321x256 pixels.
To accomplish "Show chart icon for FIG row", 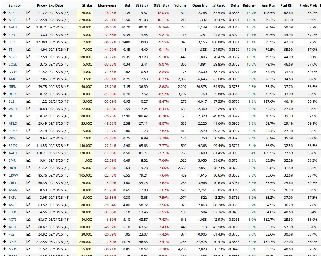I will (x=28, y=234).
